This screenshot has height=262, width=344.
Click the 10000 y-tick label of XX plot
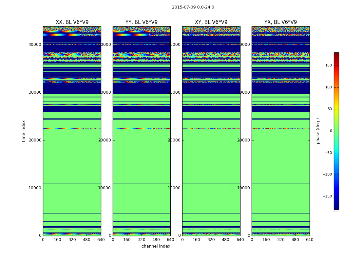(x=35, y=188)
